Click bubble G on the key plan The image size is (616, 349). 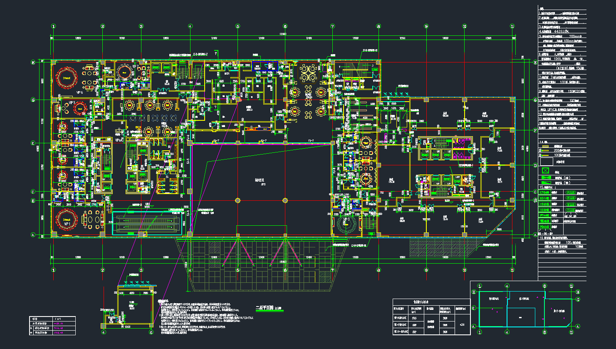[x=578, y=299]
